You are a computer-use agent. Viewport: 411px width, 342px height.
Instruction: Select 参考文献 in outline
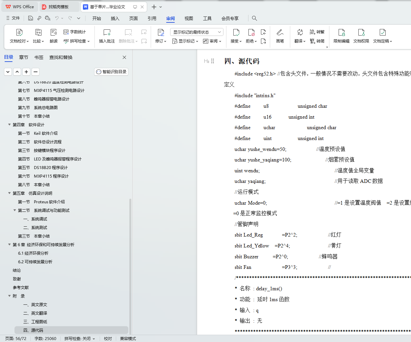tap(21, 287)
